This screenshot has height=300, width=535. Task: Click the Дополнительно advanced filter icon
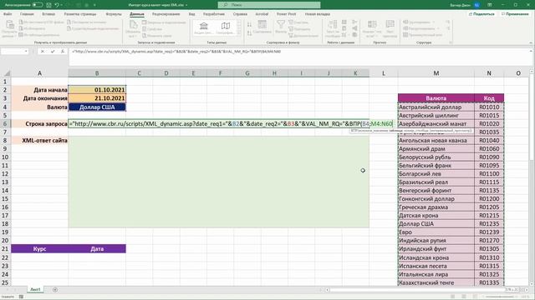tap(291, 35)
